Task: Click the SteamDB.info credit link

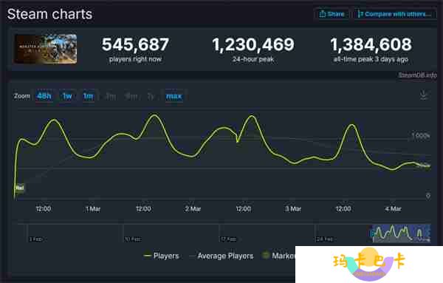Action: click(417, 75)
